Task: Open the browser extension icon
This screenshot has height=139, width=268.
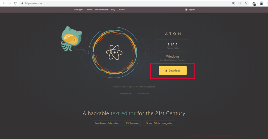Action: click(254, 3)
